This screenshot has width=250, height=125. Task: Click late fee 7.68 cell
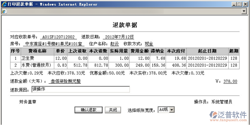158,58
